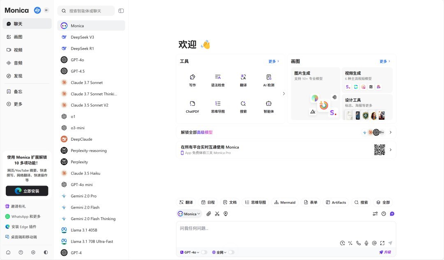Open the 画图 section in the sidebar
The image size is (444, 260).
tap(27, 37)
